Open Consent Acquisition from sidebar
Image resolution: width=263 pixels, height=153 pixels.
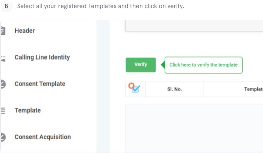click(x=43, y=137)
